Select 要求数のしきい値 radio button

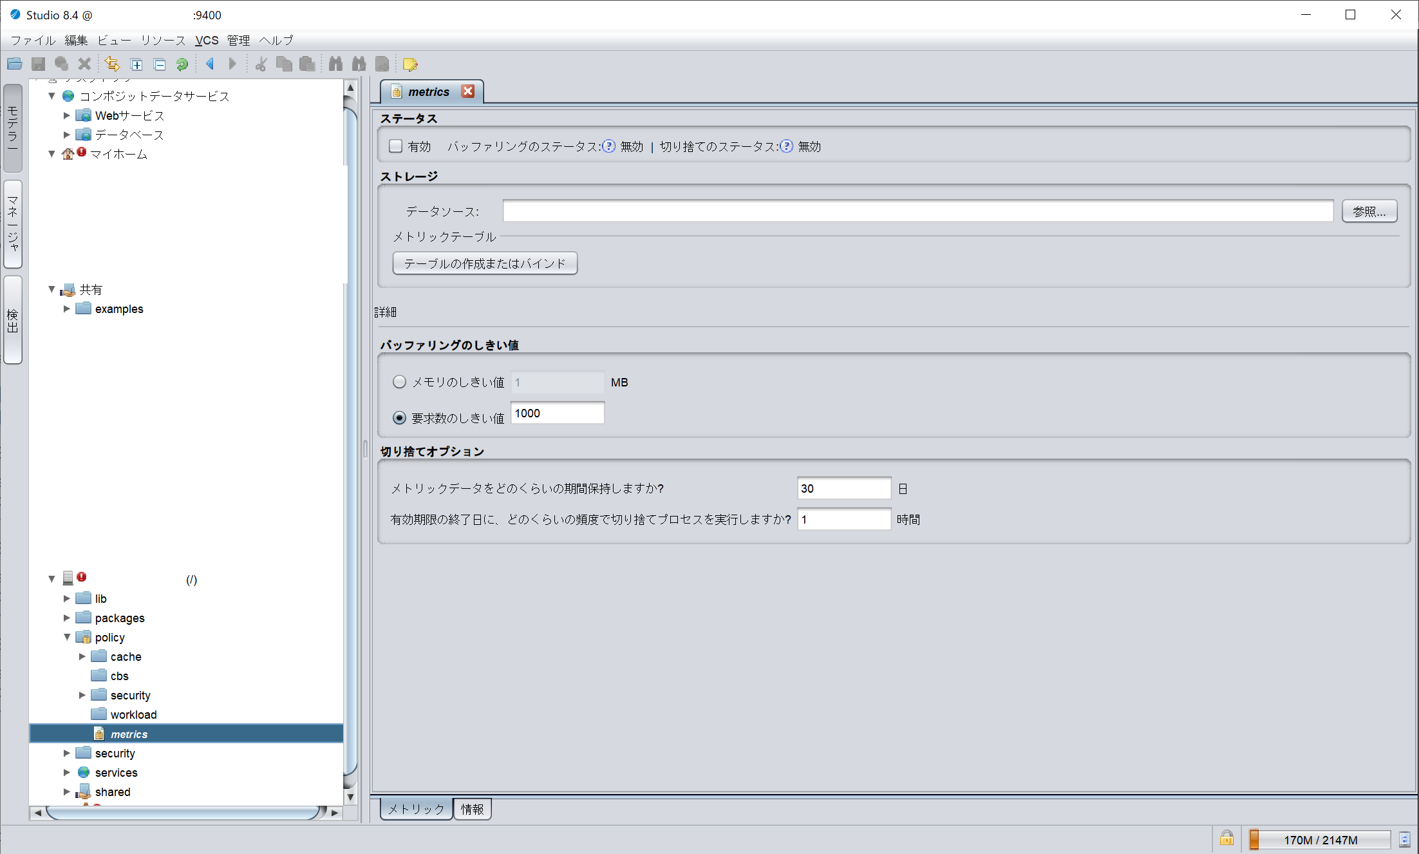399,418
